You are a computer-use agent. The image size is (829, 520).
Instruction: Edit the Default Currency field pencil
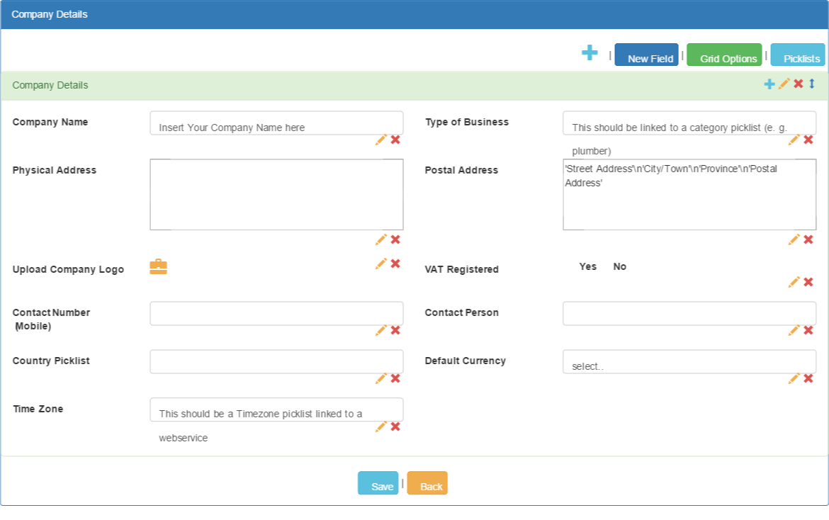pos(794,378)
